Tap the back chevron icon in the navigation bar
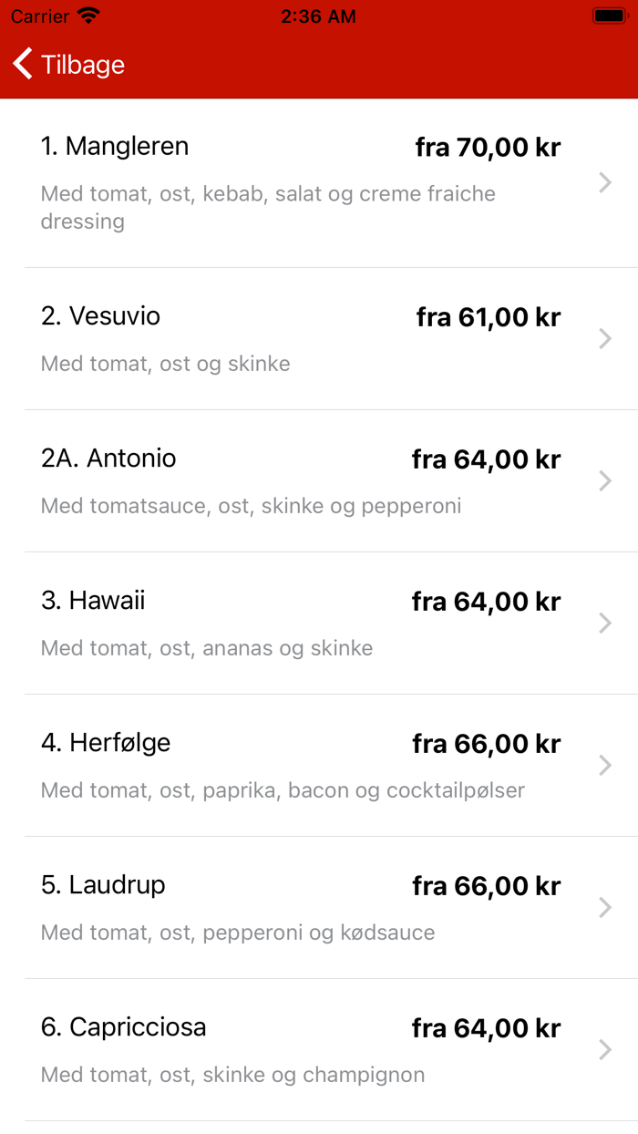The image size is (638, 1134). tap(20, 64)
